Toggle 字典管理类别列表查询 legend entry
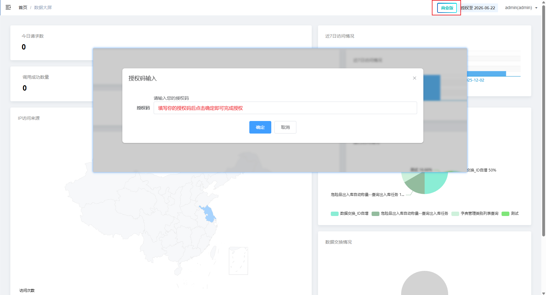546x295 pixels. point(475,213)
